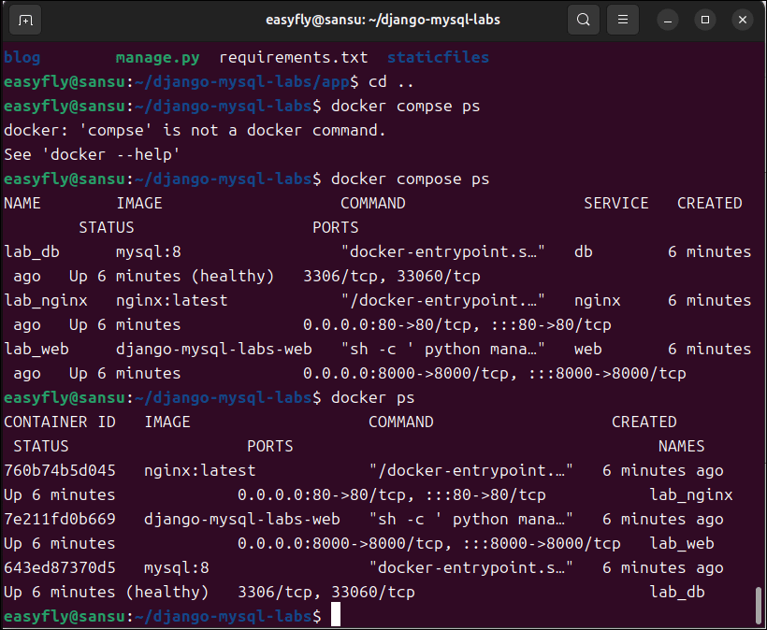Screen dimensions: 767x630
Task: Open terminal search with magnifier icon
Action: [x=583, y=20]
